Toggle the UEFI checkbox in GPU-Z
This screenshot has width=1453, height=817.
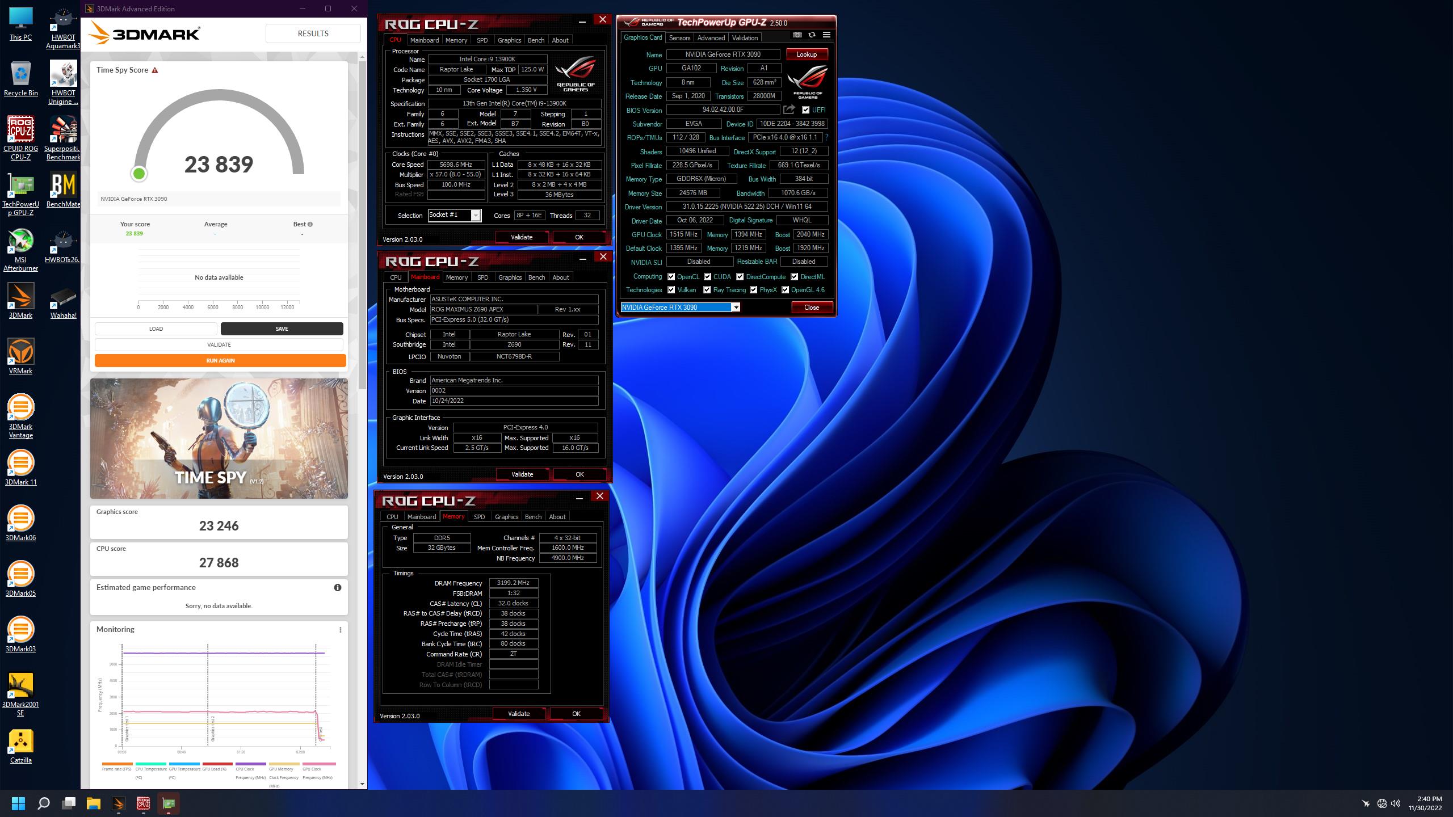[805, 110]
